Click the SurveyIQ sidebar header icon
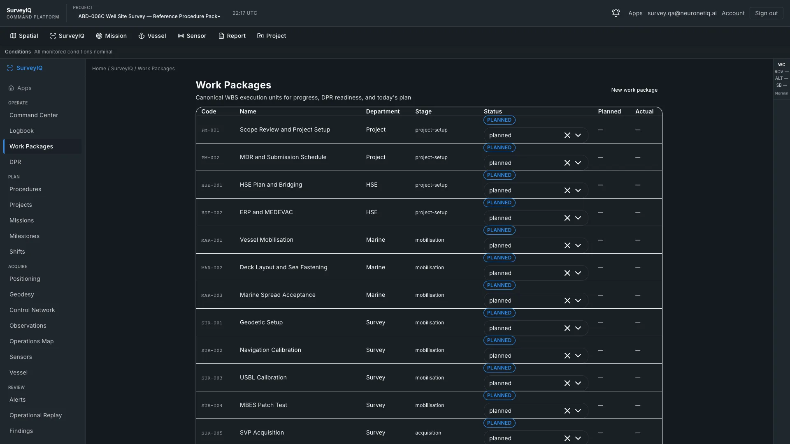790x444 pixels. click(10, 68)
